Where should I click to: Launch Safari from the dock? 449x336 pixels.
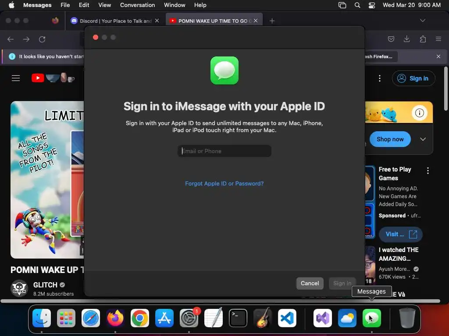(91, 318)
